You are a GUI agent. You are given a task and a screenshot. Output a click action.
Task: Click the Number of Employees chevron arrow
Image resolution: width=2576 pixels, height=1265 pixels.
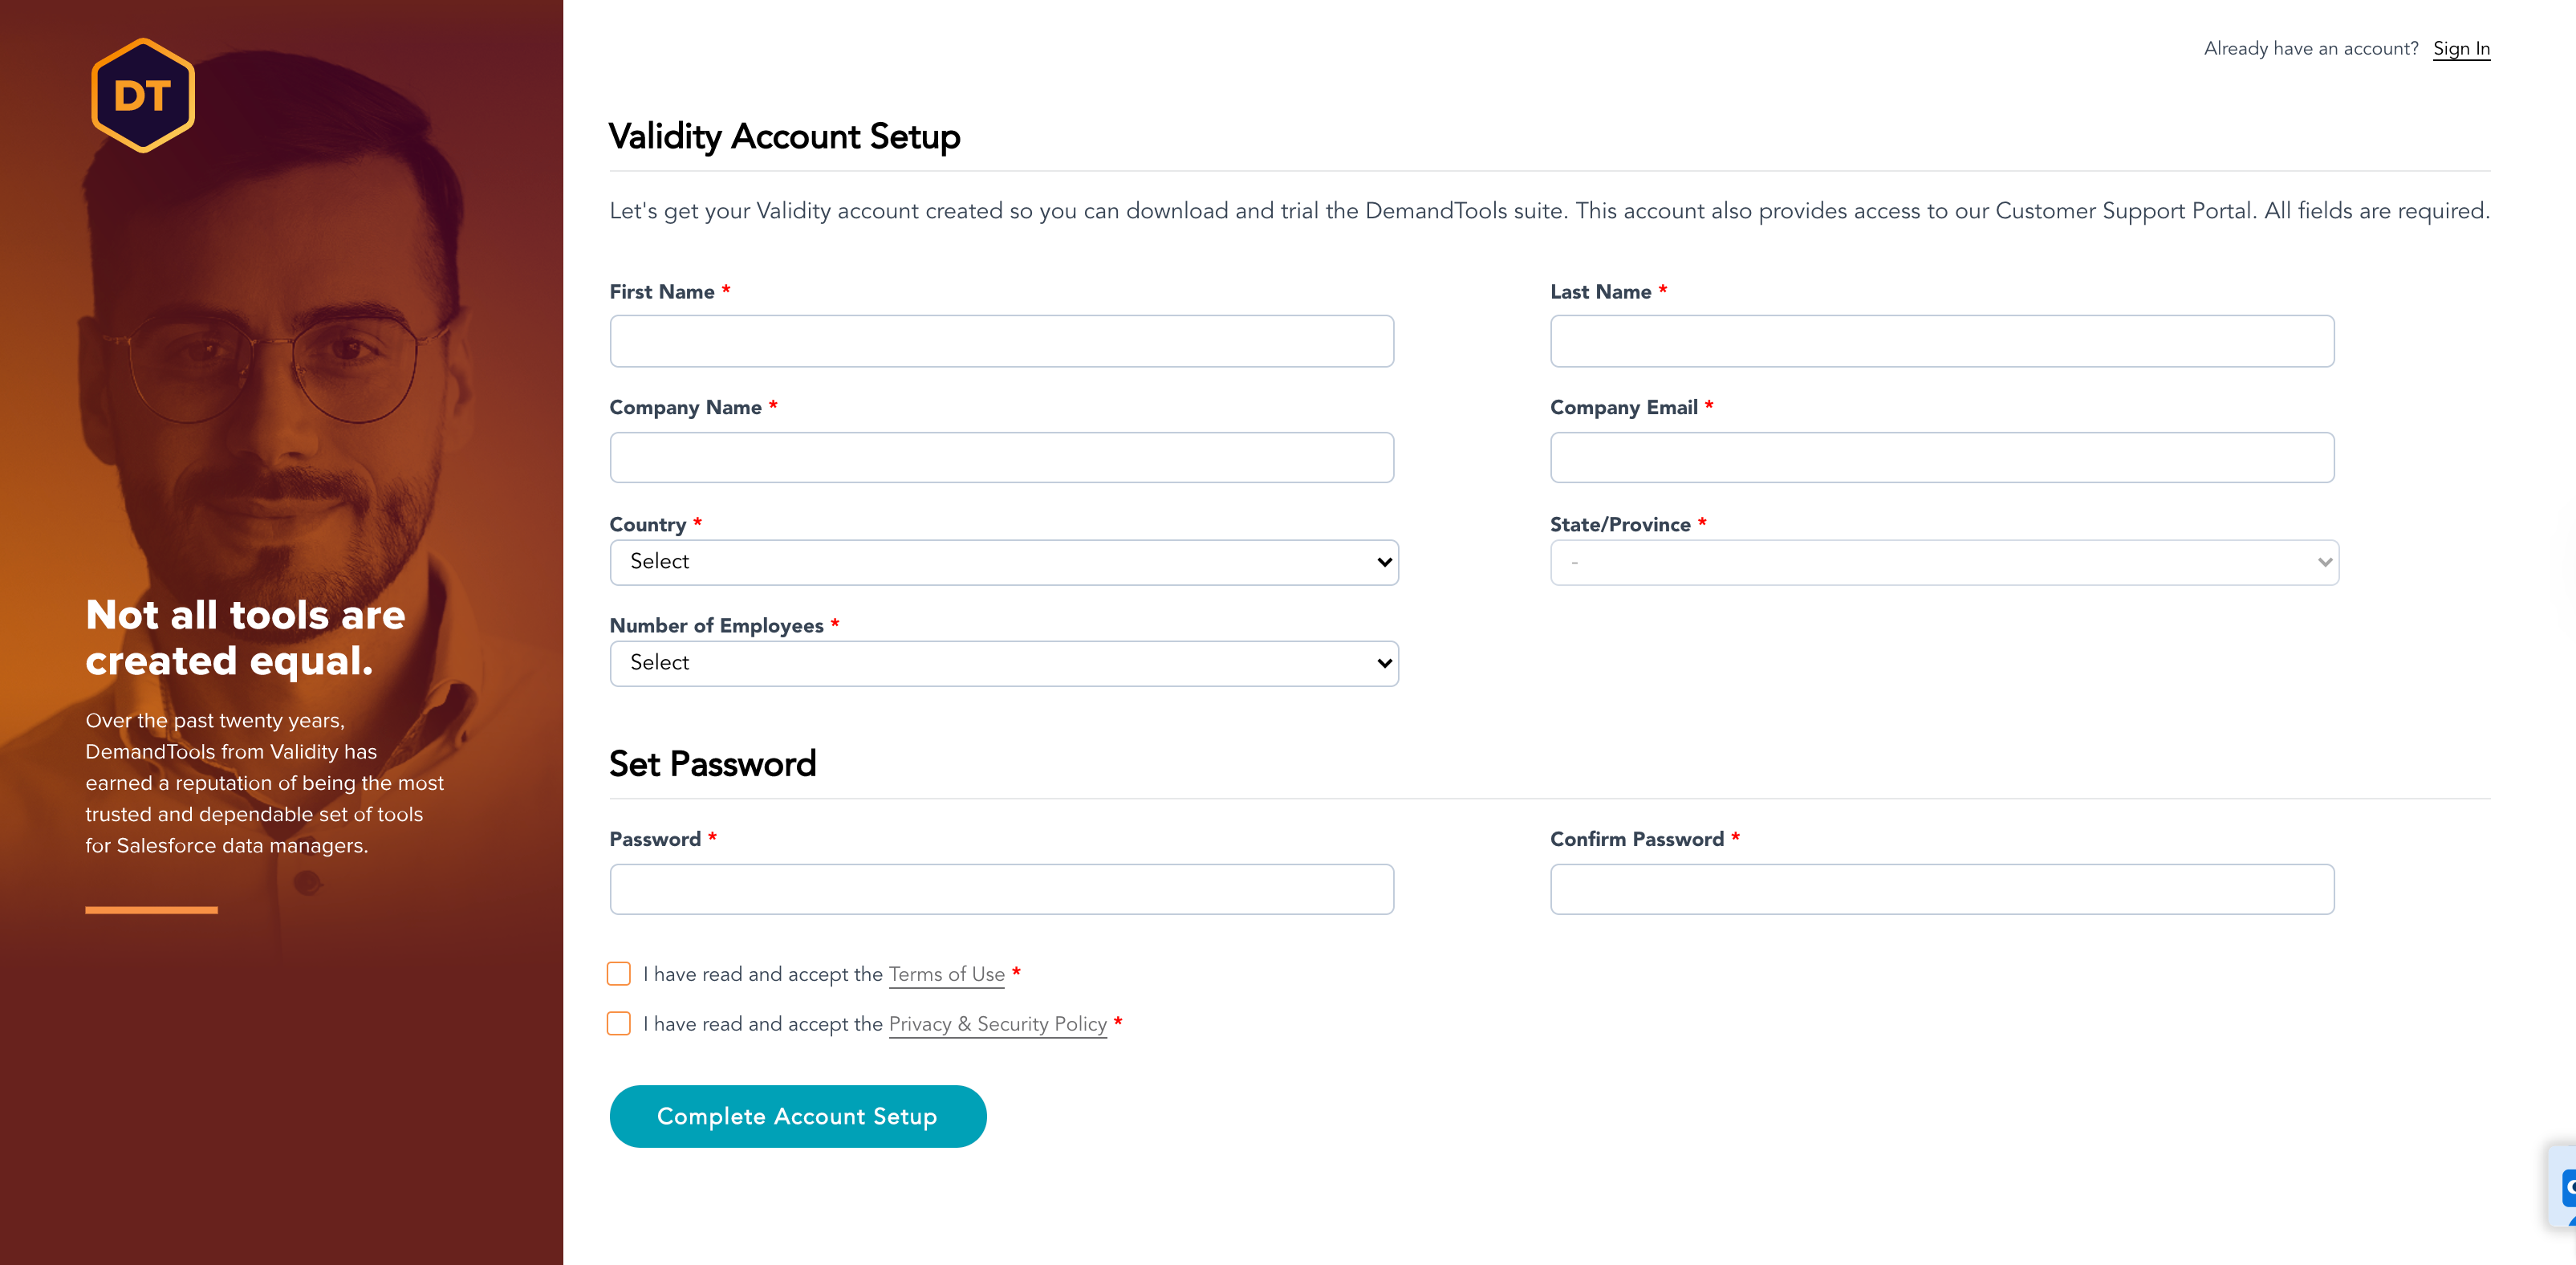pos(1384,663)
